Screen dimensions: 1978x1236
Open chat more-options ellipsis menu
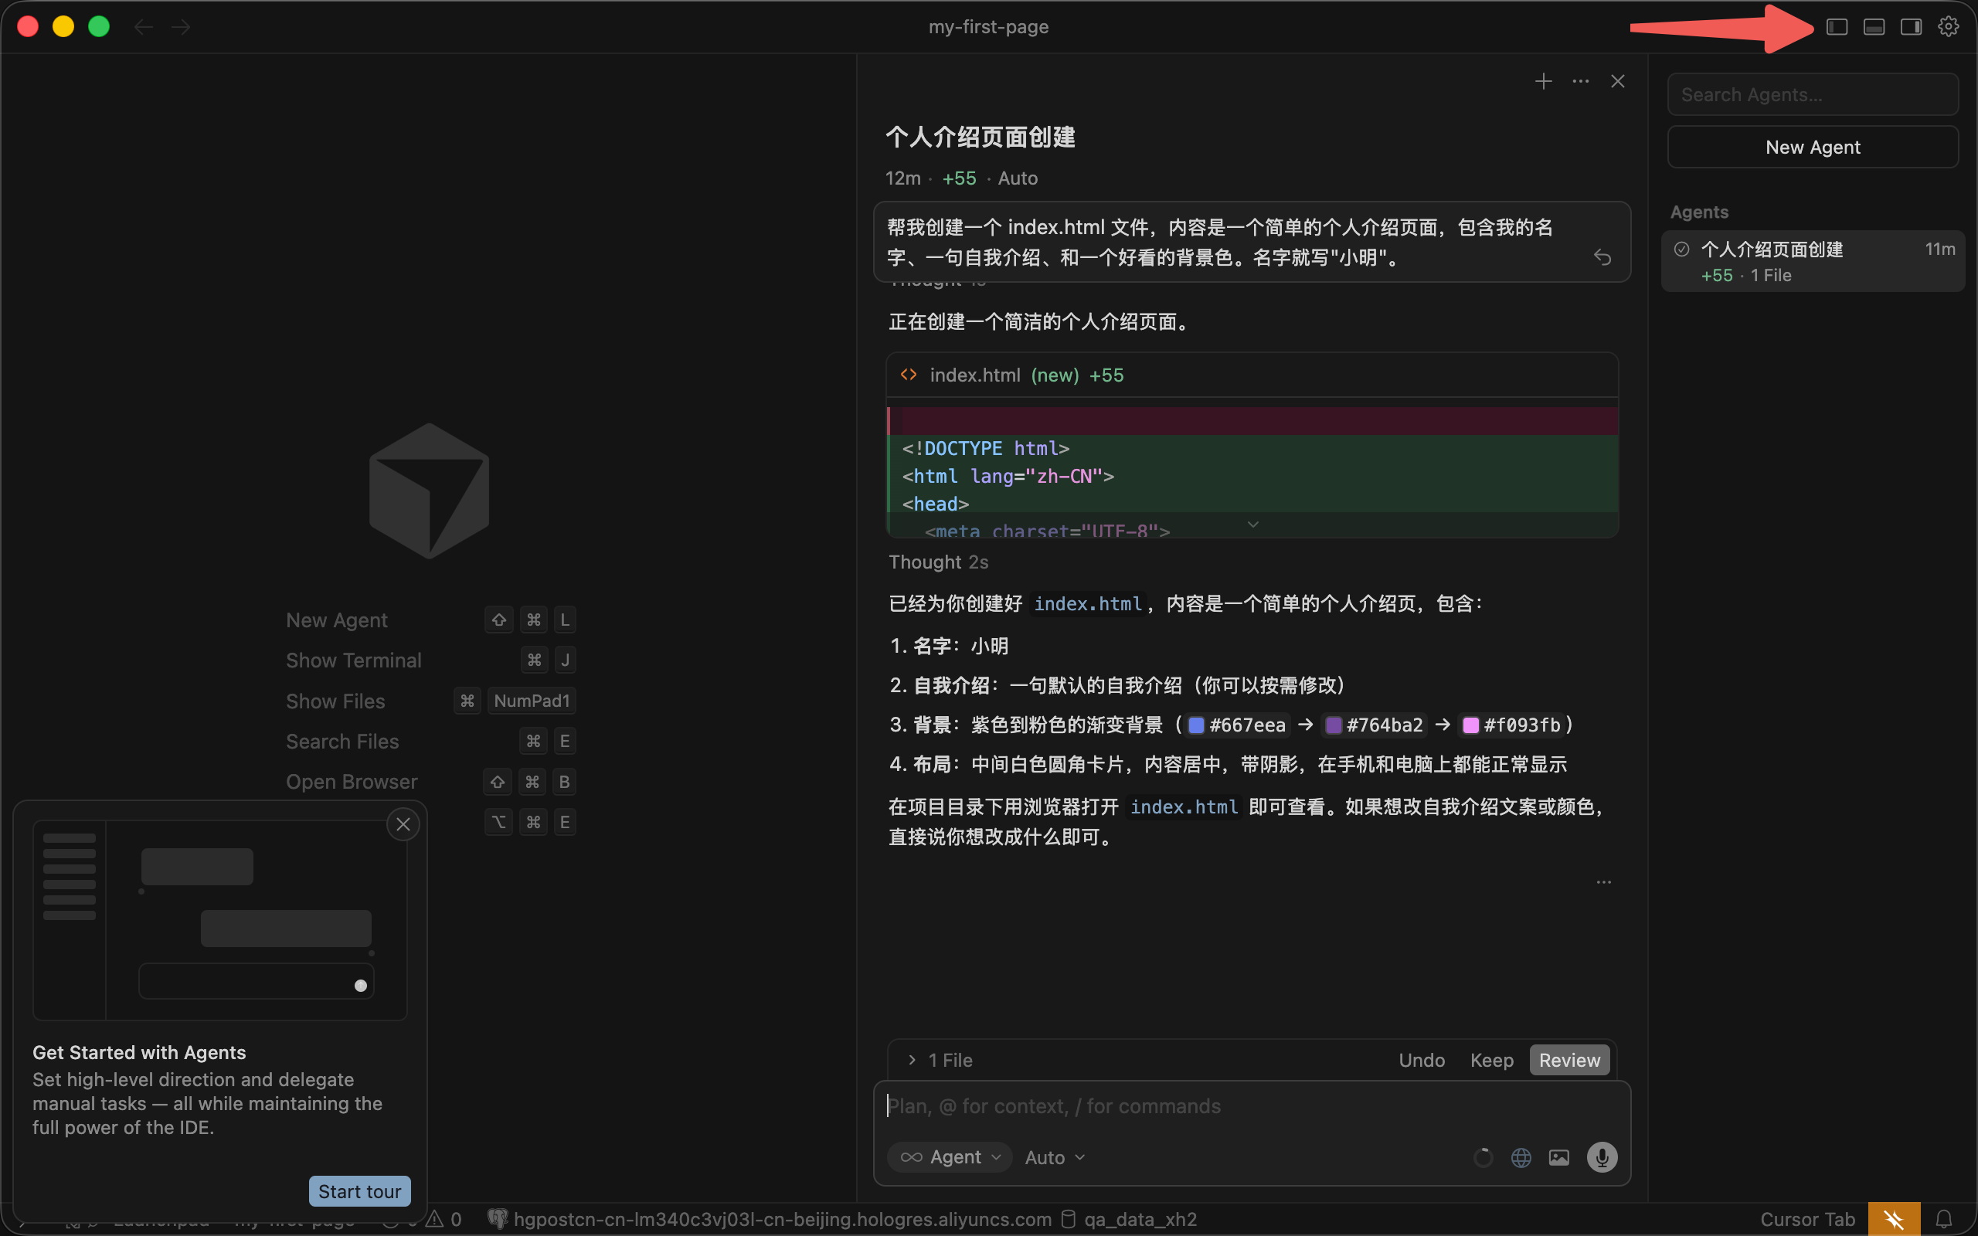[1581, 81]
